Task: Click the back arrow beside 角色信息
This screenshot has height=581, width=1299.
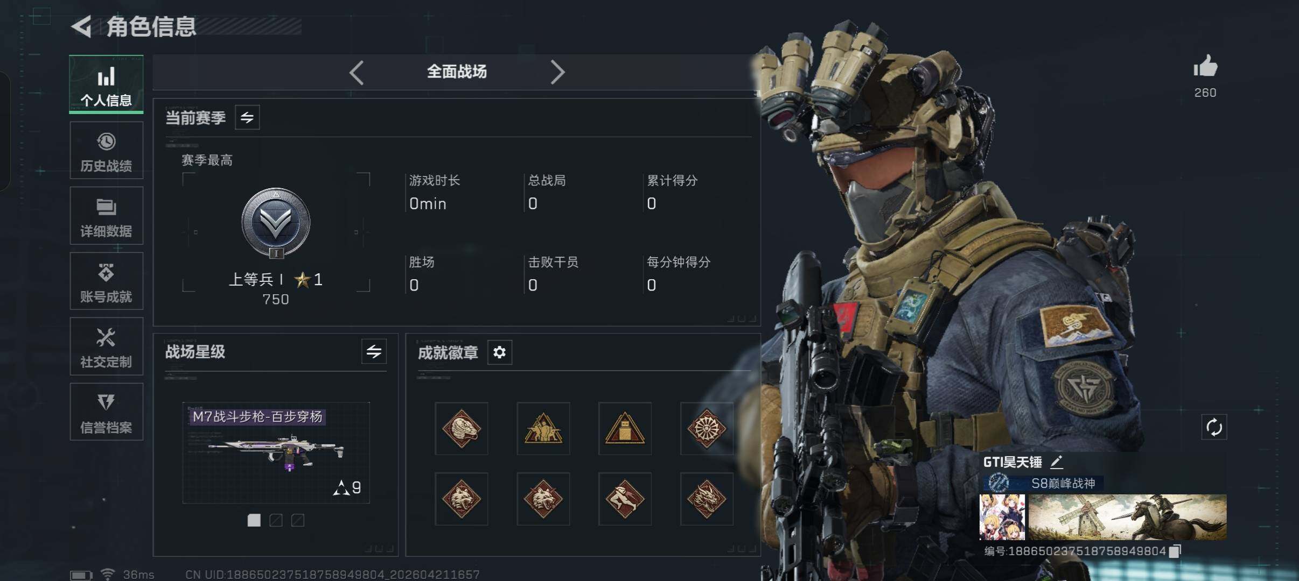Action: tap(81, 27)
